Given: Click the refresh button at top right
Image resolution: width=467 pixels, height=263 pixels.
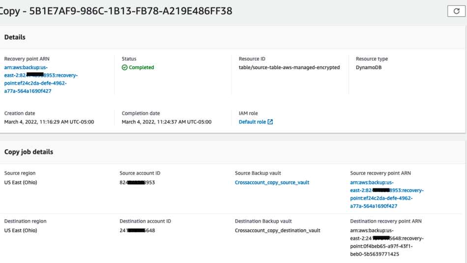Looking at the screenshot, I should click(456, 11).
